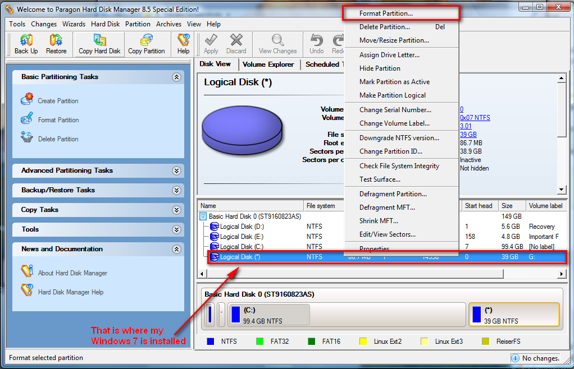The height and width of the screenshot is (369, 574).
Task: Open Hard Disk Manager Help link
Action: tap(71, 292)
